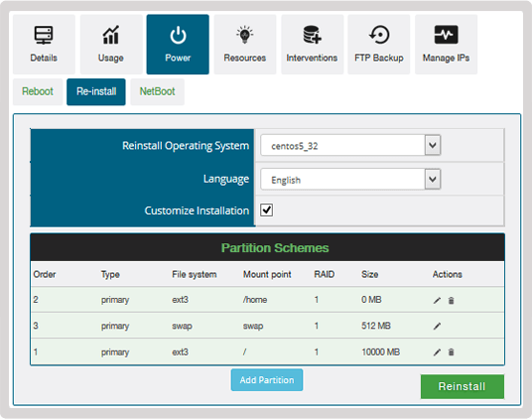
Task: Open the Usage chart icon tab
Action: coord(111,44)
